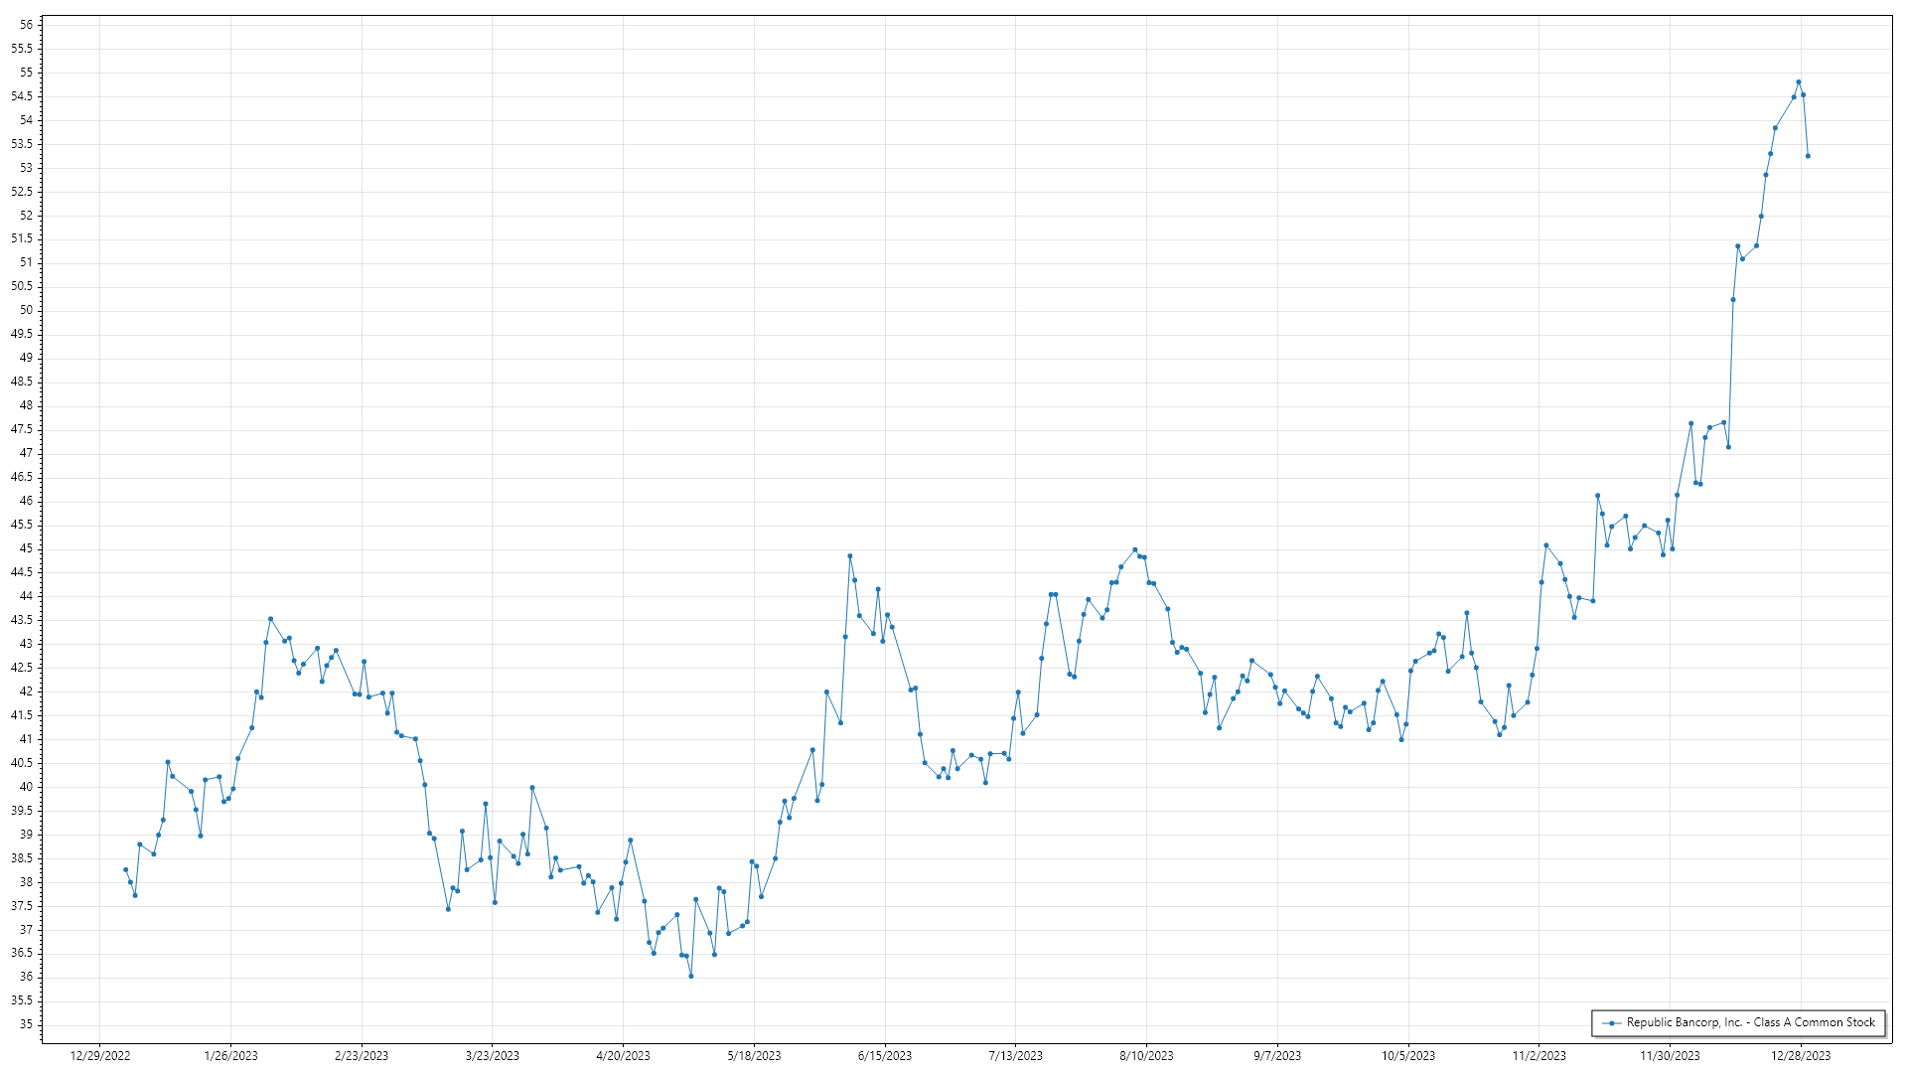Viewport: 1907px width, 1073px height.
Task: Click the legend line marker icon
Action: (x=1611, y=1022)
